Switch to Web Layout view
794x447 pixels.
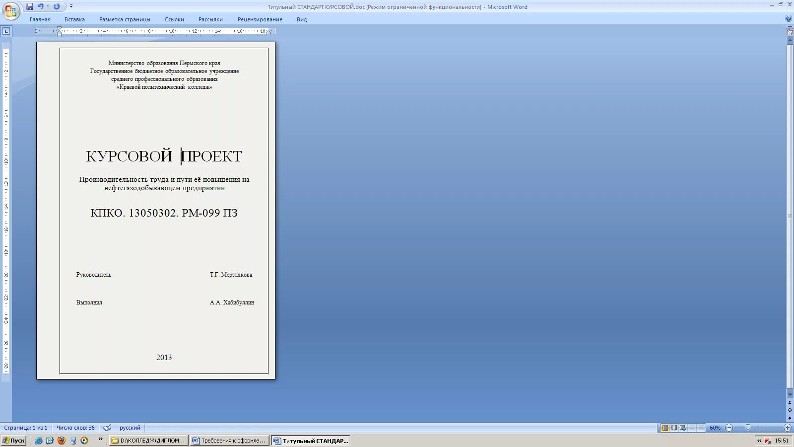(683, 428)
